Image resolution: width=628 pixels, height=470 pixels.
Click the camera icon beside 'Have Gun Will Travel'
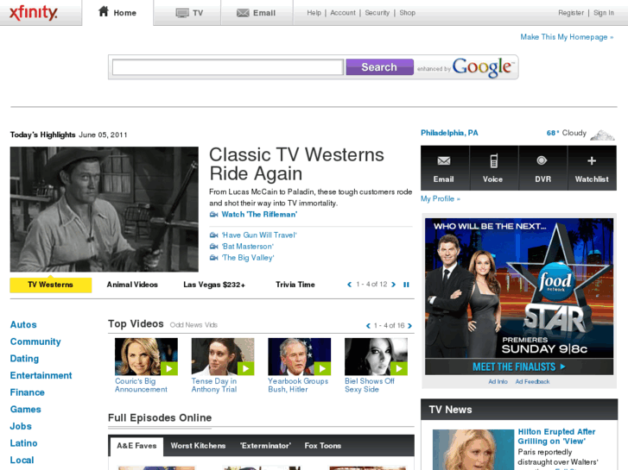tap(214, 235)
